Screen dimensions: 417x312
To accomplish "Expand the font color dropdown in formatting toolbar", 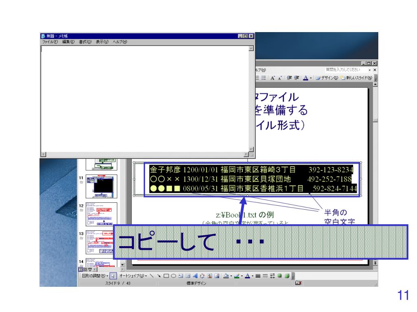I will 311,78.
